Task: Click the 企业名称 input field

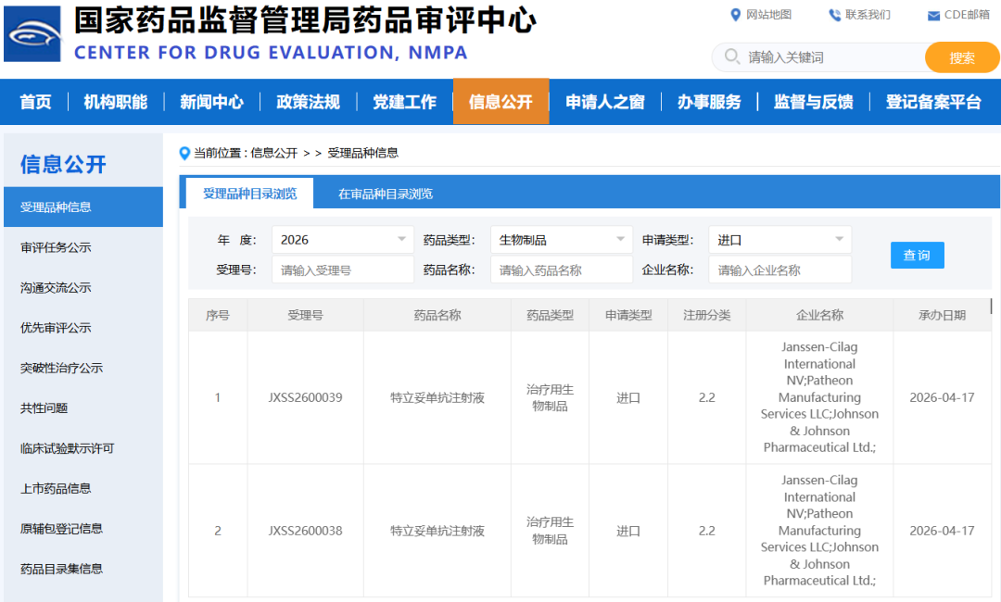Action: pos(780,270)
